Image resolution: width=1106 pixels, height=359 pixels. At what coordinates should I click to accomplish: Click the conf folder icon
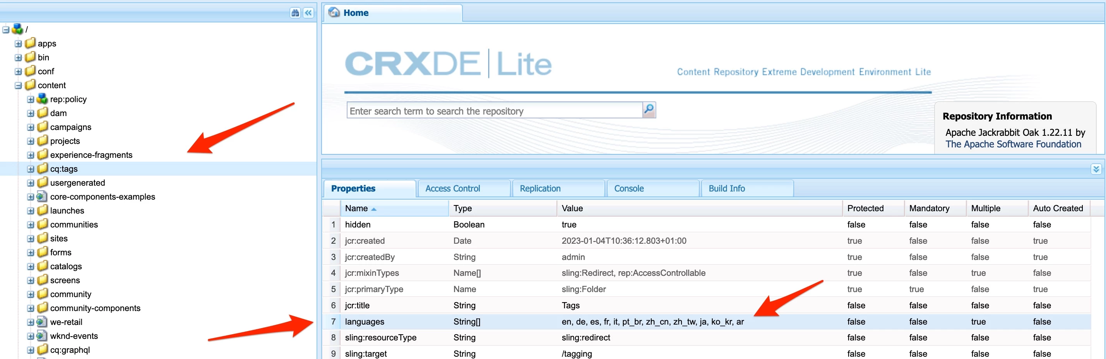pyautogui.click(x=30, y=71)
